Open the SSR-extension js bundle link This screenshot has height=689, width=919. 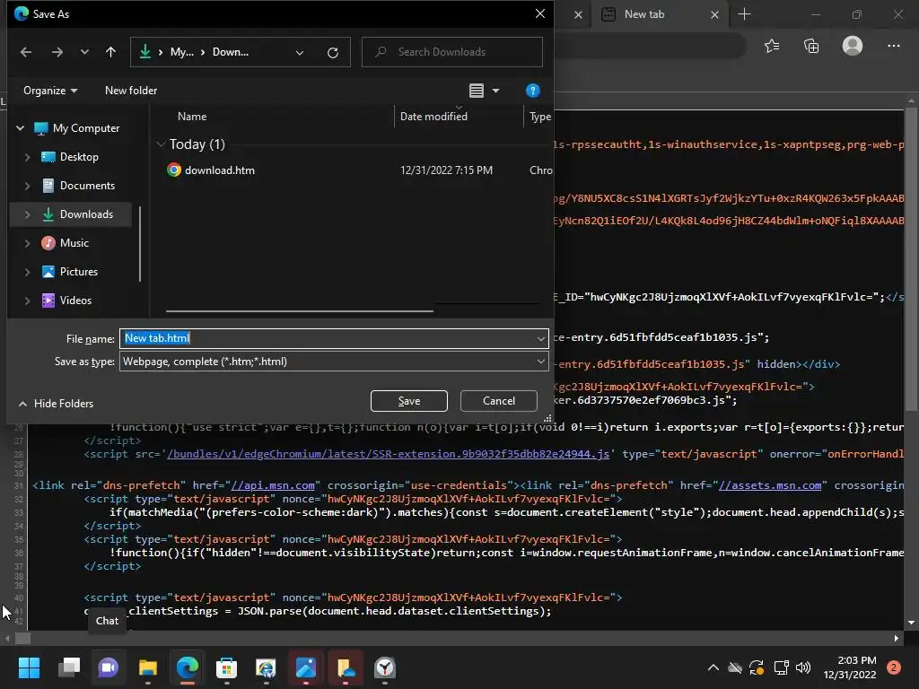click(388, 454)
